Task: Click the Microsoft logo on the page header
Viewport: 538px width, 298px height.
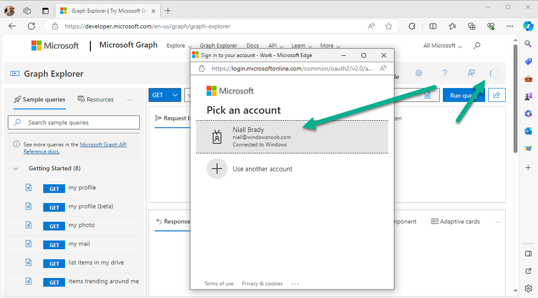Action: (55, 46)
